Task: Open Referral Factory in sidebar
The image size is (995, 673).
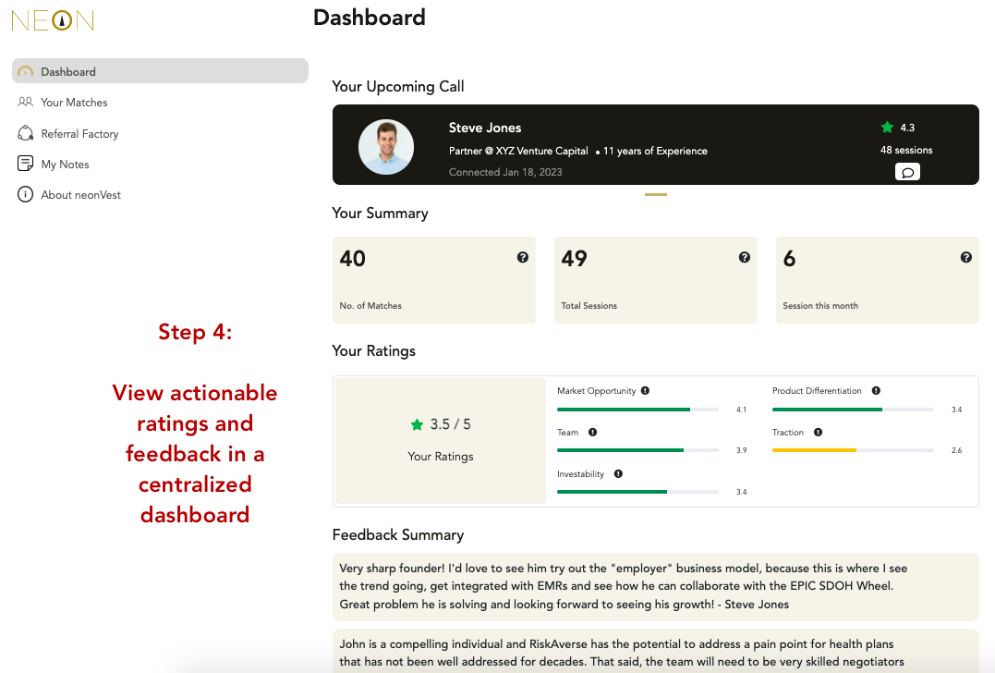Action: [79, 133]
